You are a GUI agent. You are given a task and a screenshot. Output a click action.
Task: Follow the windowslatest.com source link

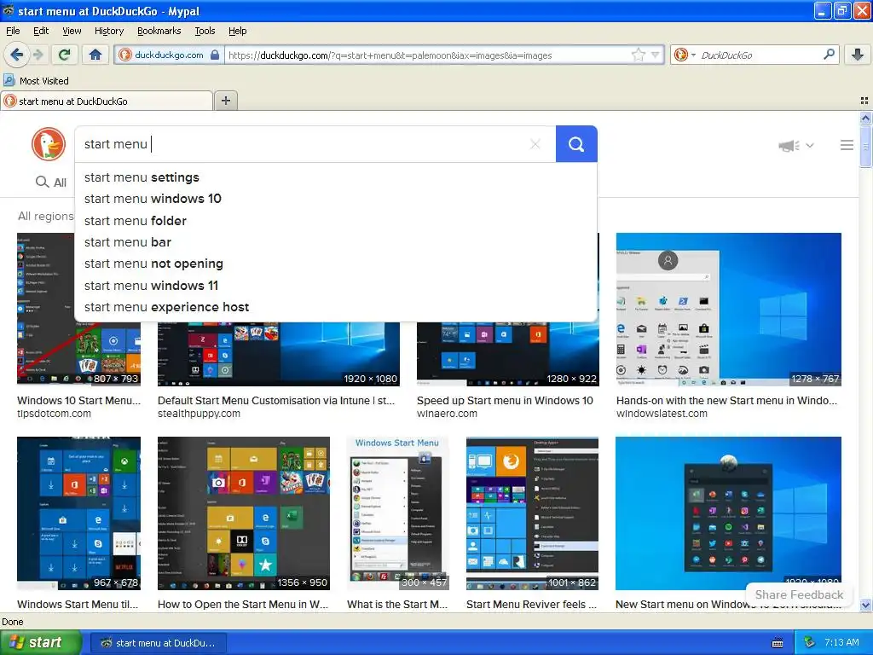662,414
